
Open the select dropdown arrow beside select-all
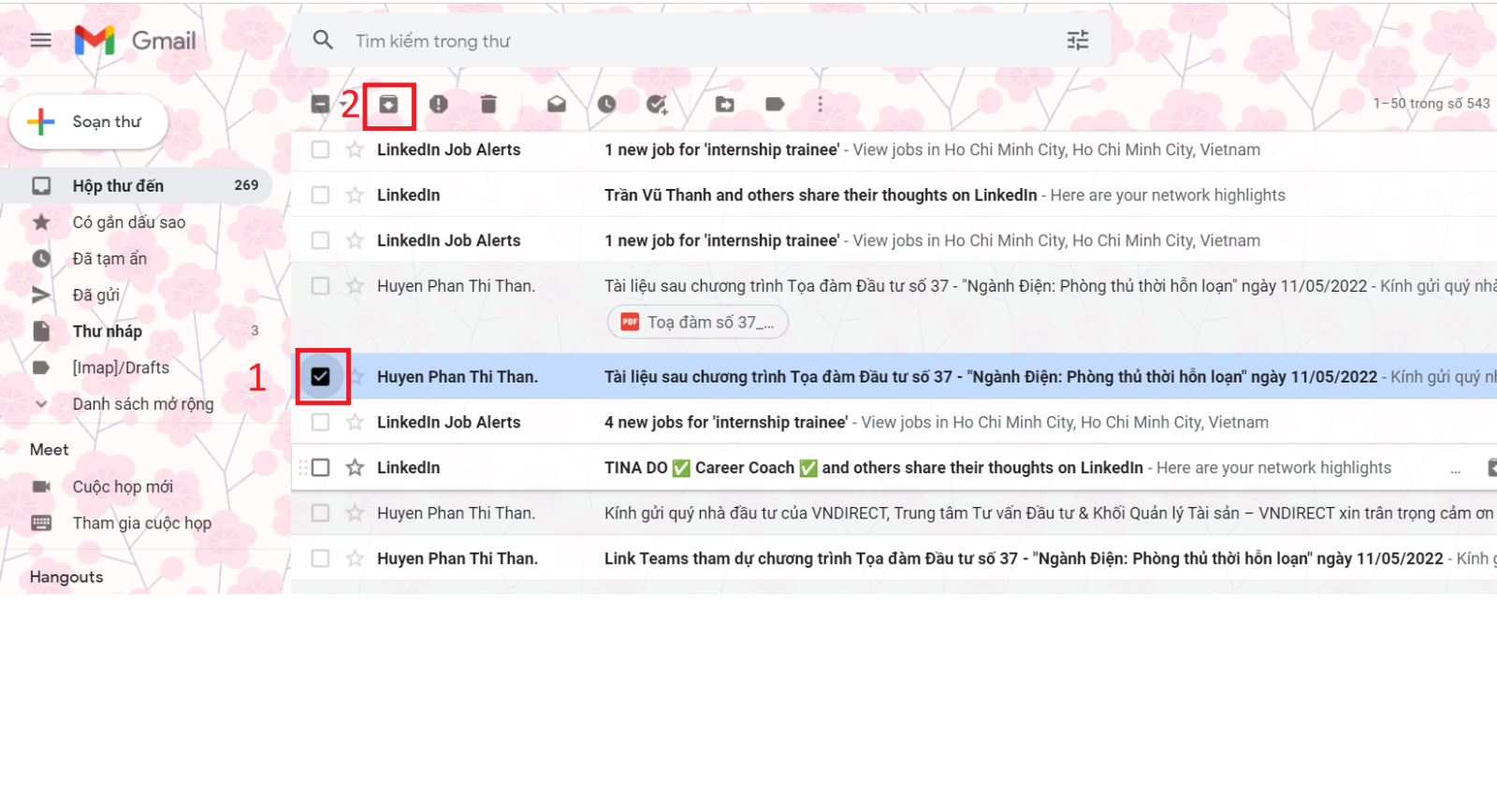(x=342, y=104)
